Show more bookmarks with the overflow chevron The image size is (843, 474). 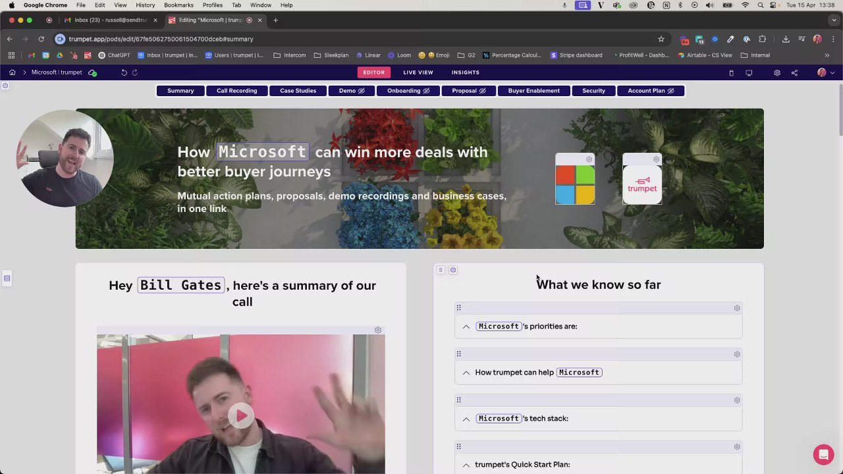(827, 55)
